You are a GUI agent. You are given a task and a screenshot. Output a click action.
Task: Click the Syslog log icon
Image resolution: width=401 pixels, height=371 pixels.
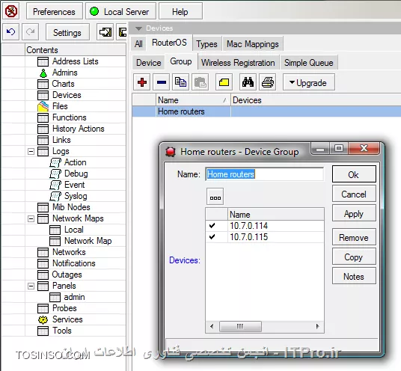click(55, 197)
